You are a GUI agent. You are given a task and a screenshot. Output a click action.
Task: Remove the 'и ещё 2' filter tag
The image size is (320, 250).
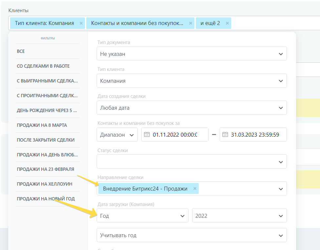pyautogui.click(x=227, y=23)
